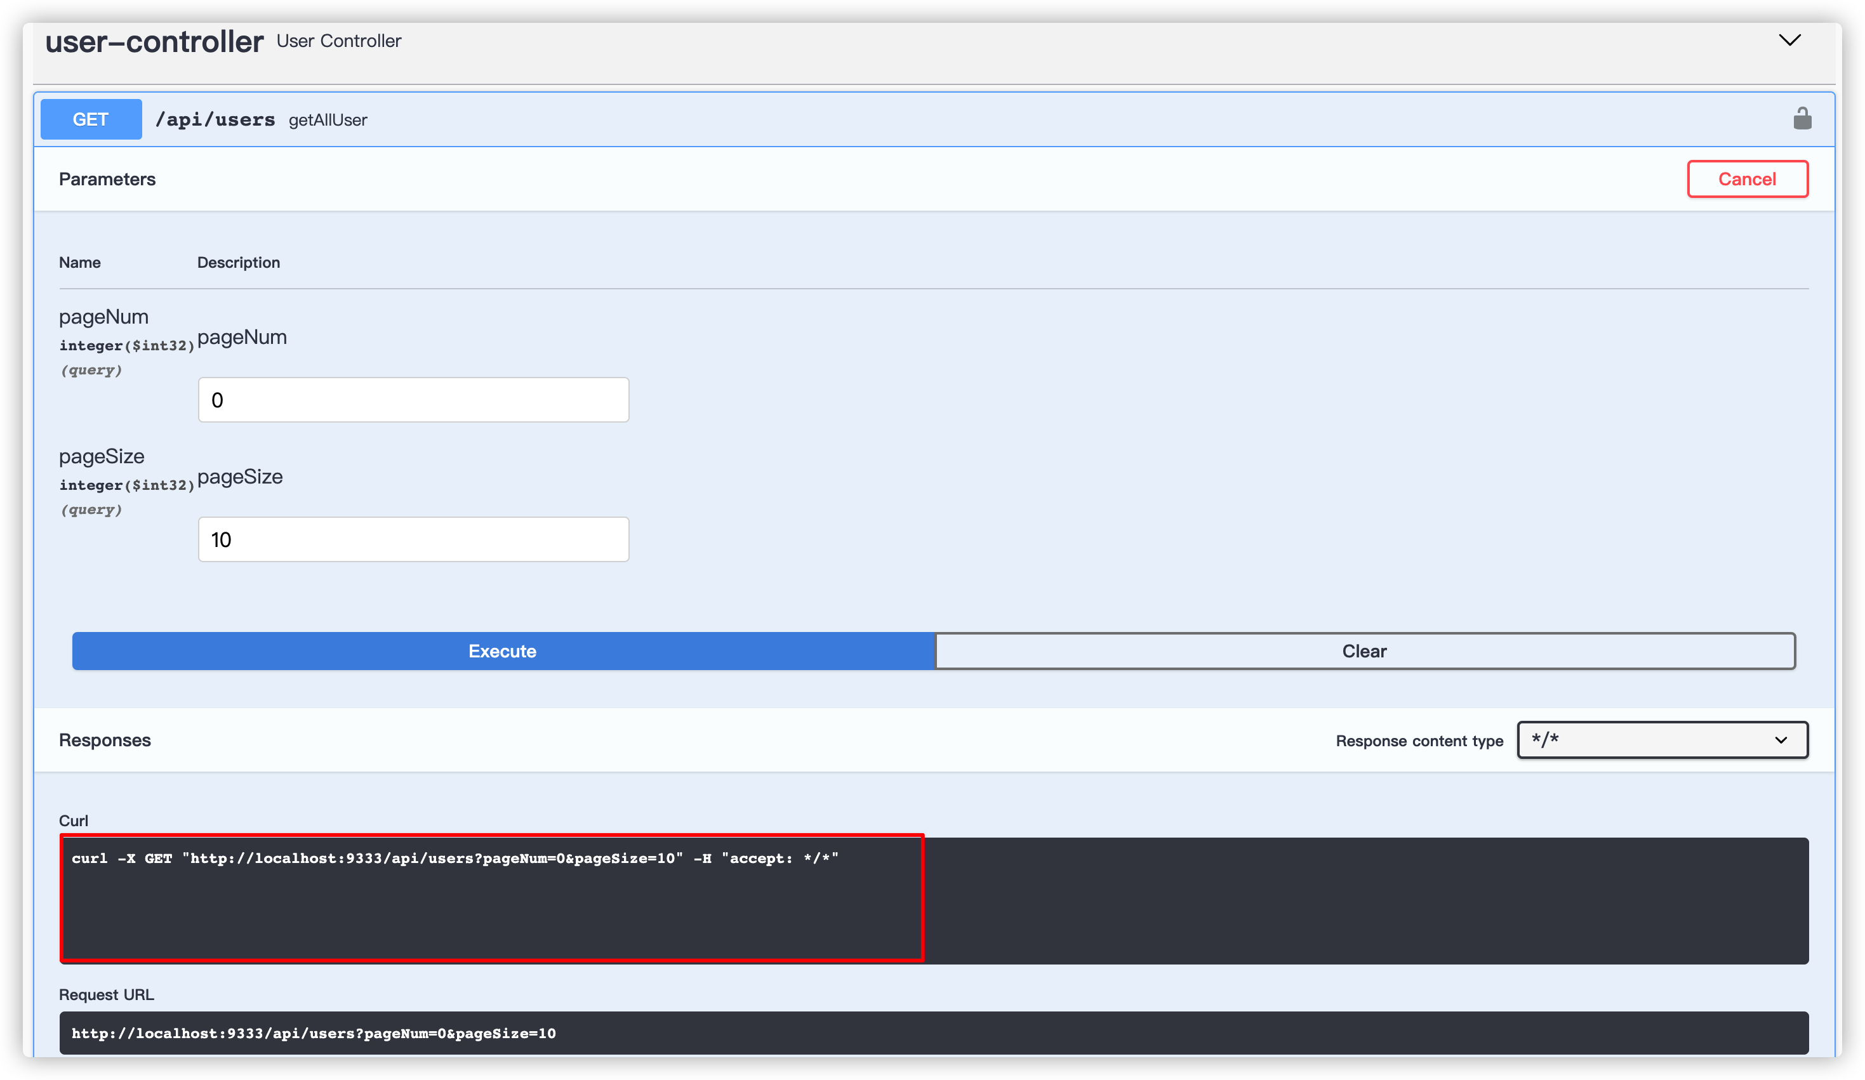Click the Description column header
1865x1080 pixels.
pyautogui.click(x=238, y=263)
